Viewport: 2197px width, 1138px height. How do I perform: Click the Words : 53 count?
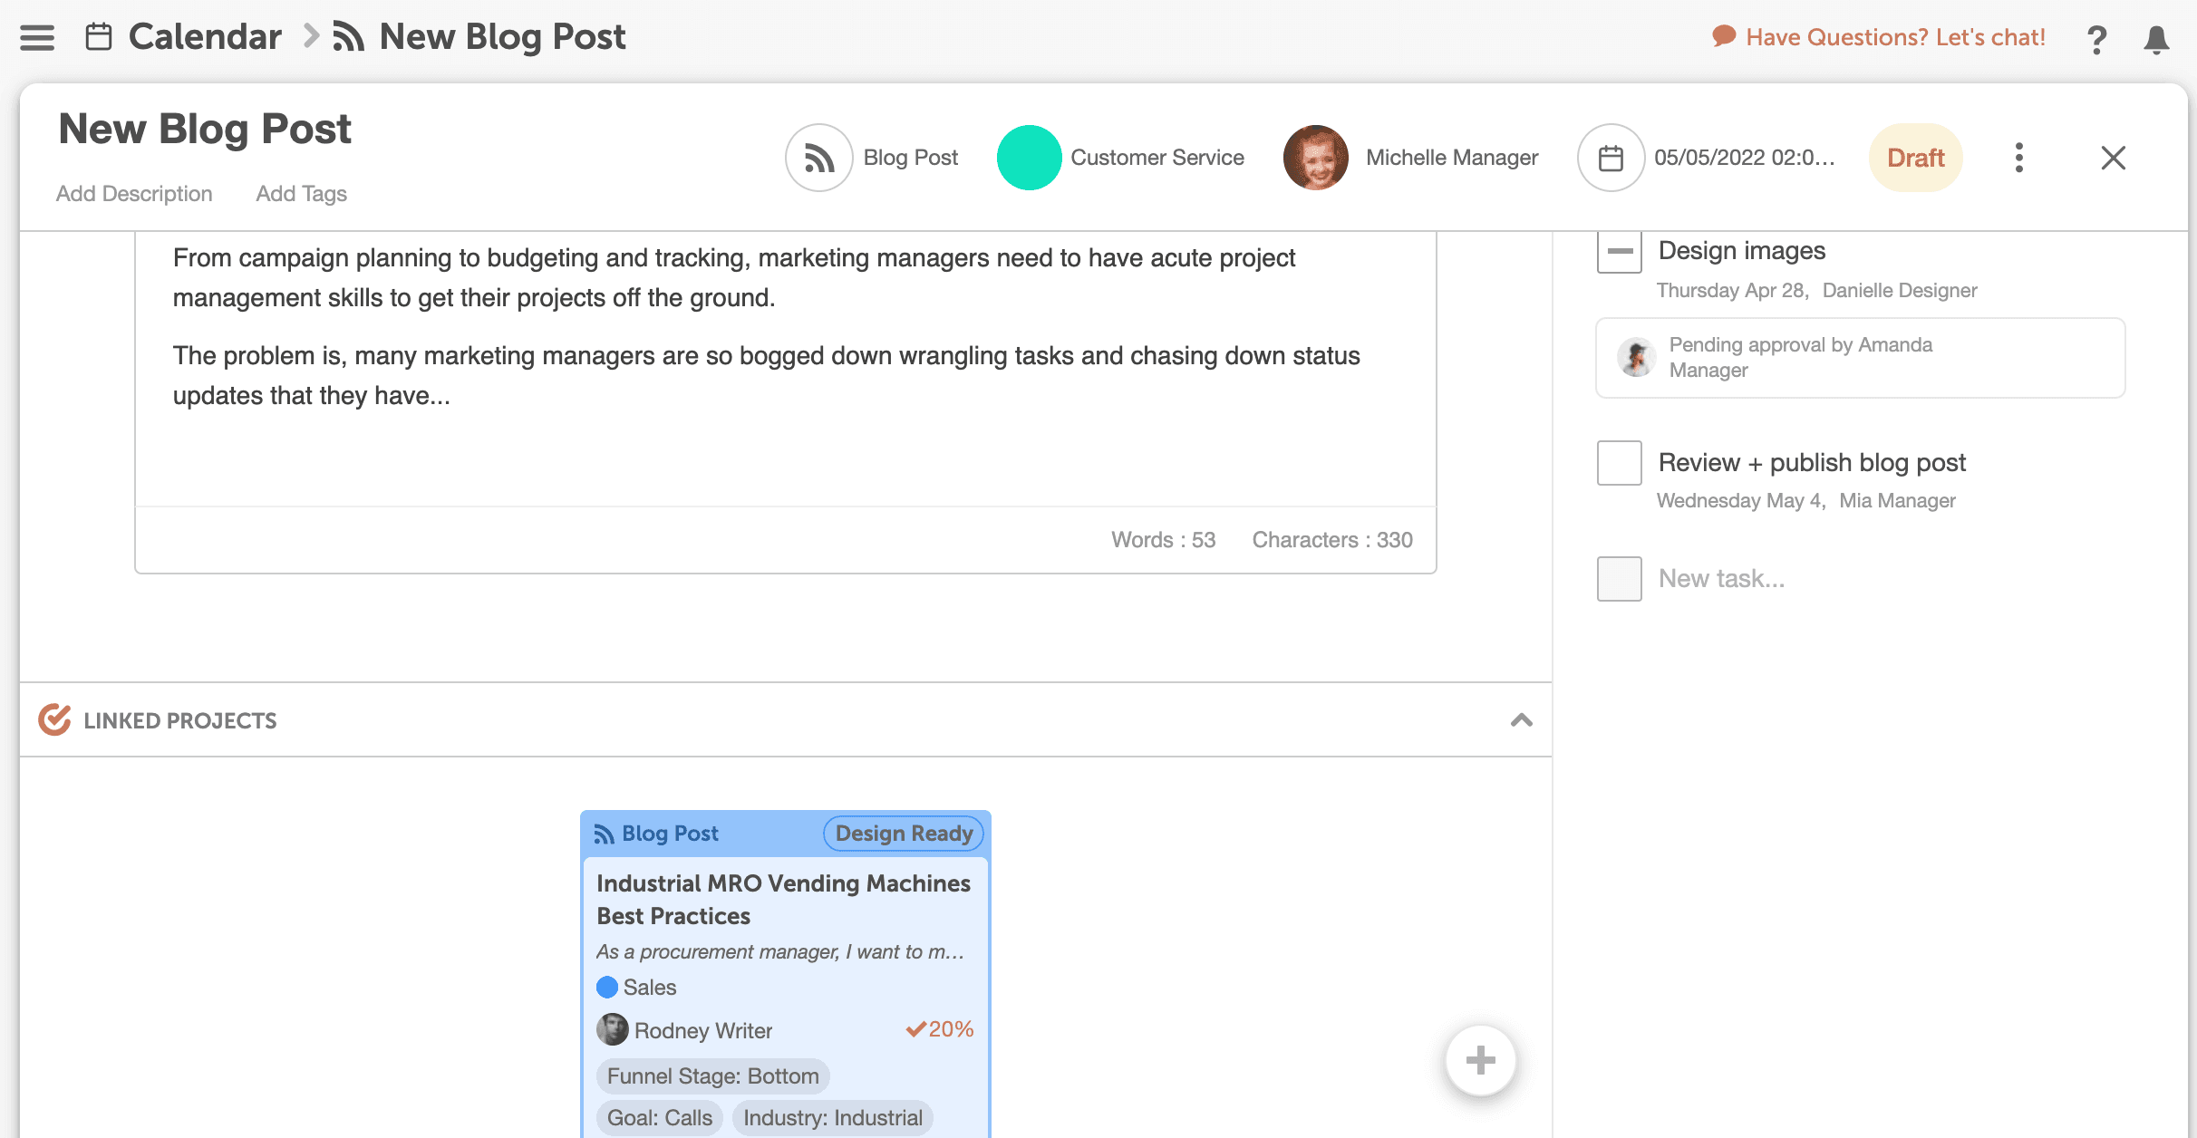pyautogui.click(x=1163, y=540)
